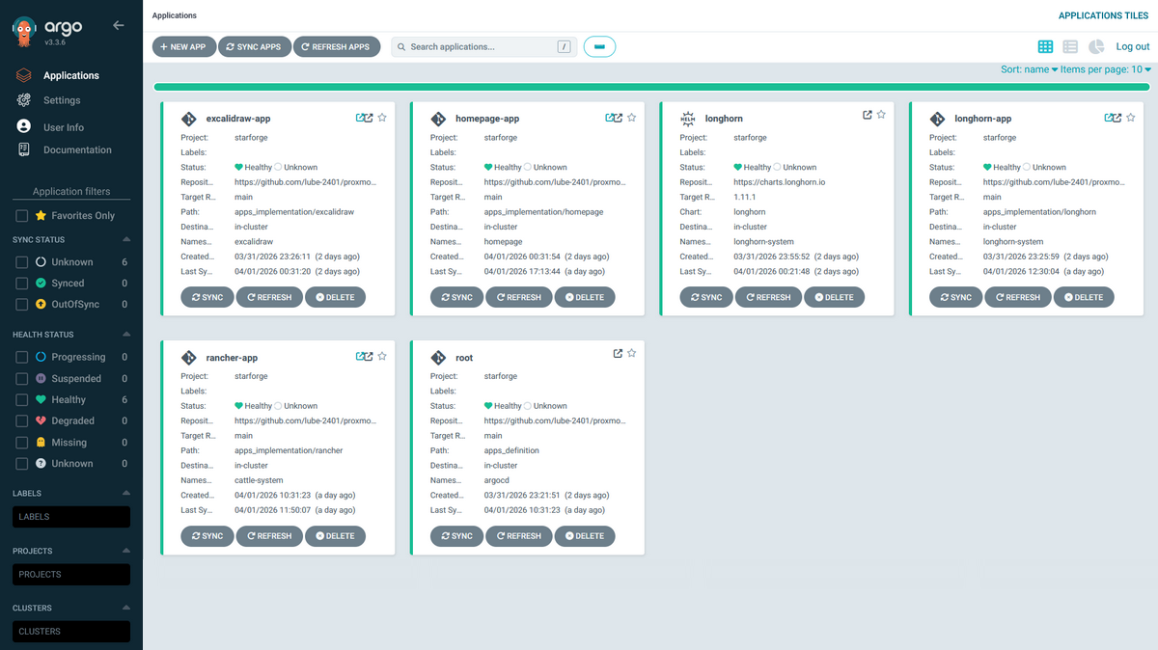Screen dimensions: 1158x650
Task: Star the excalidraw-app as favorite
Action: coord(382,118)
